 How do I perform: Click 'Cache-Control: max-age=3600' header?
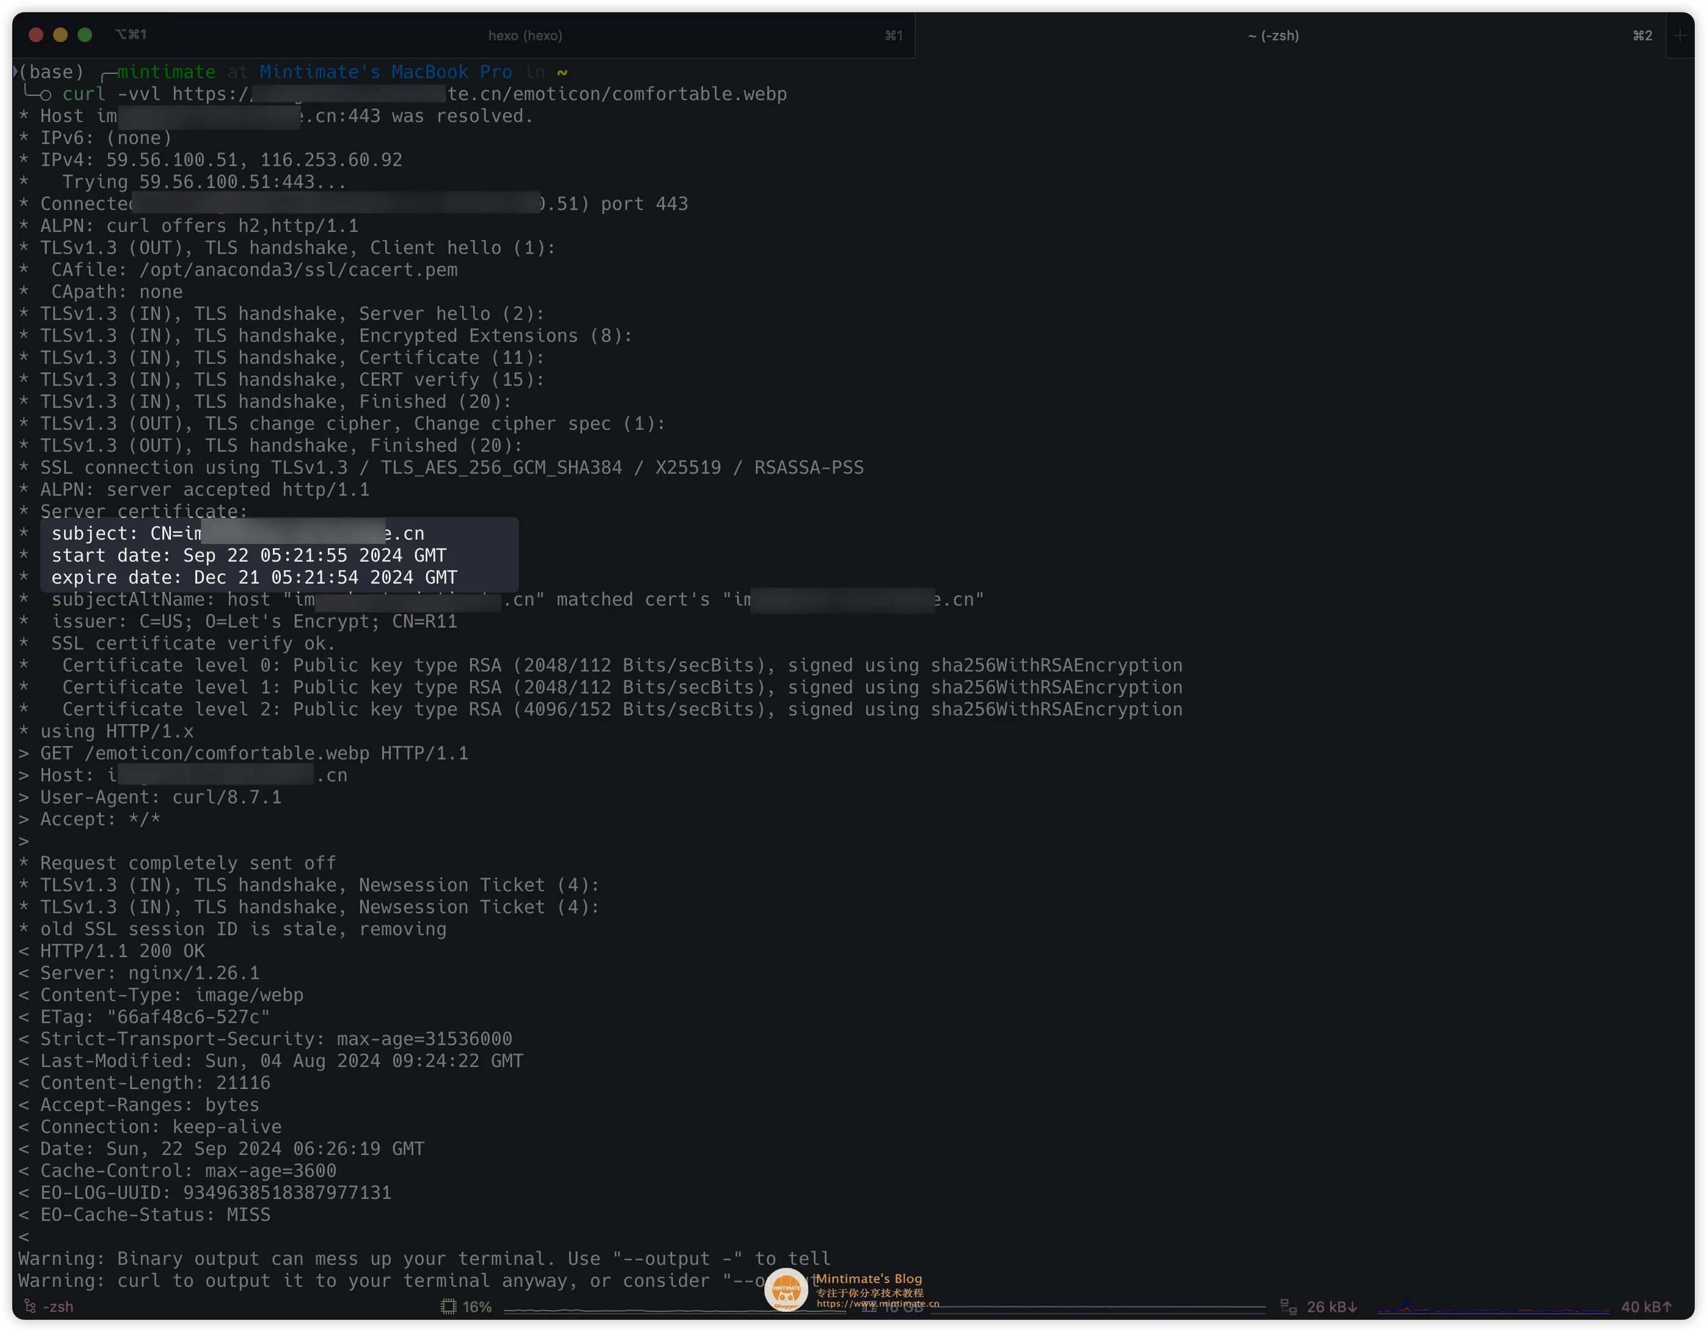pyautogui.click(x=178, y=1170)
